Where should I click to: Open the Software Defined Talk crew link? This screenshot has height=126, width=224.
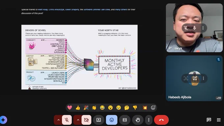pyautogui.click(x=97, y=10)
